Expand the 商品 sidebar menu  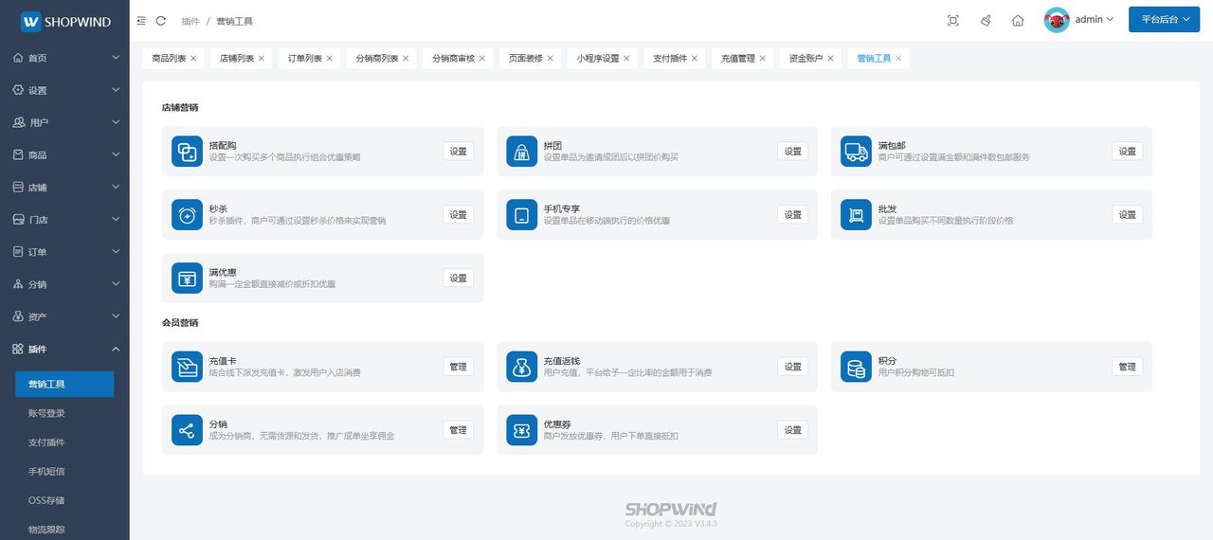click(x=64, y=154)
